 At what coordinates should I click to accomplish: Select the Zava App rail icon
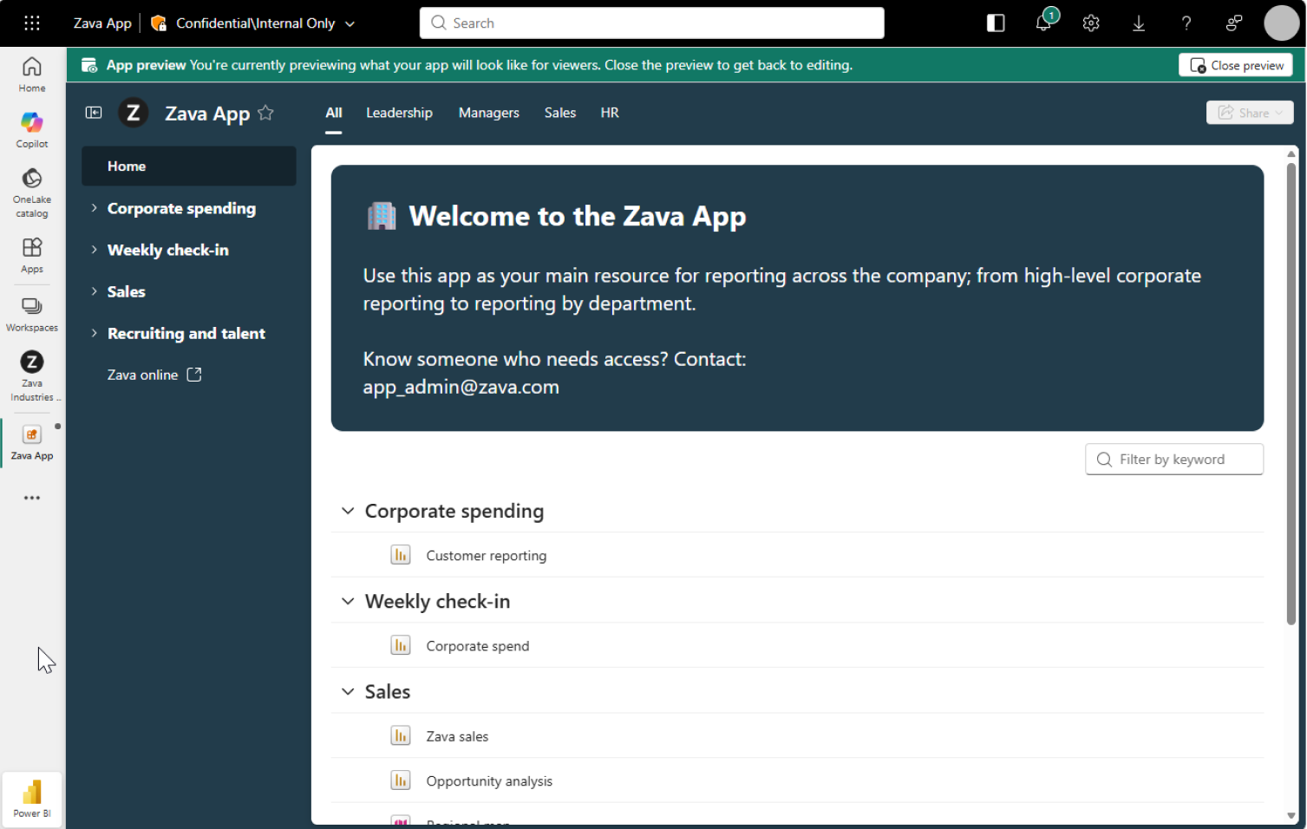[x=32, y=442]
